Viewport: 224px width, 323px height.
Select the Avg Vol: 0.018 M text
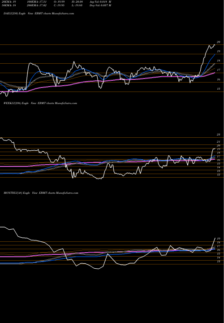coord(100,2)
